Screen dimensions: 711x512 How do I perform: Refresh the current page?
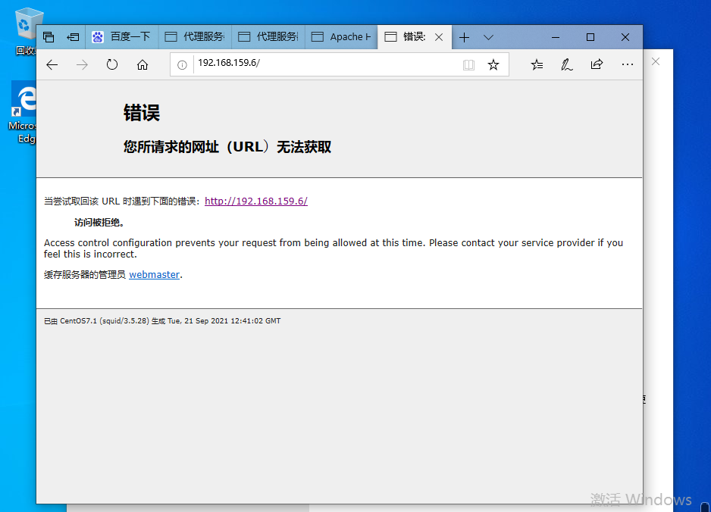pyautogui.click(x=112, y=65)
